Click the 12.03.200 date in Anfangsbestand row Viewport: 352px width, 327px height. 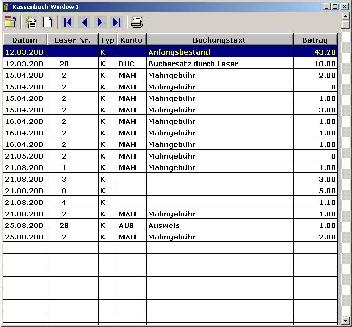25,52
